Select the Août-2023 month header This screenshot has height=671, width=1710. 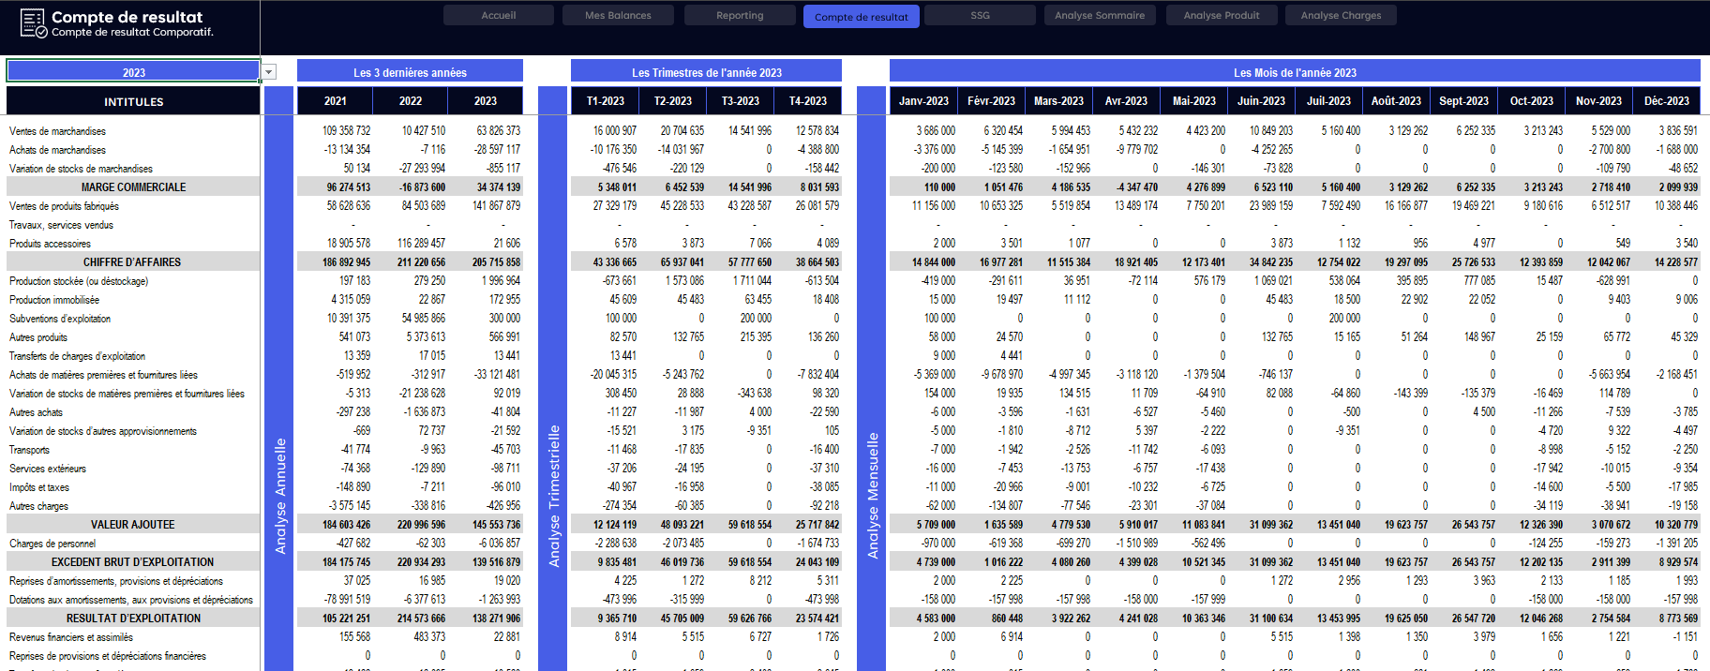pos(1396,100)
